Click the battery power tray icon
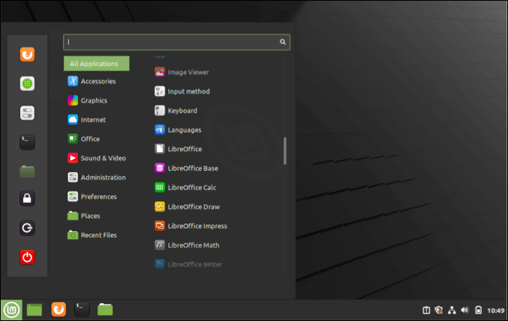The width and height of the screenshot is (508, 321). [479, 311]
